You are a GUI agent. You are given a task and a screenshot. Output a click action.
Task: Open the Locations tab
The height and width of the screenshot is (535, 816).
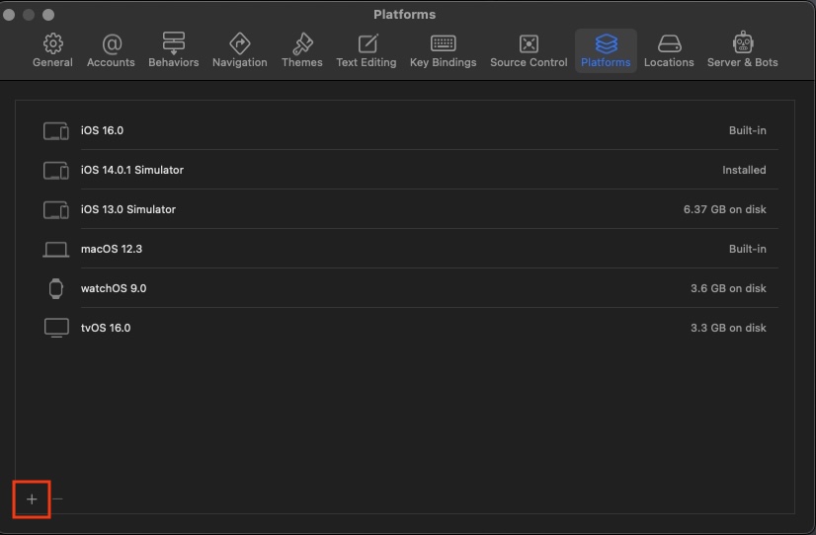(669, 50)
